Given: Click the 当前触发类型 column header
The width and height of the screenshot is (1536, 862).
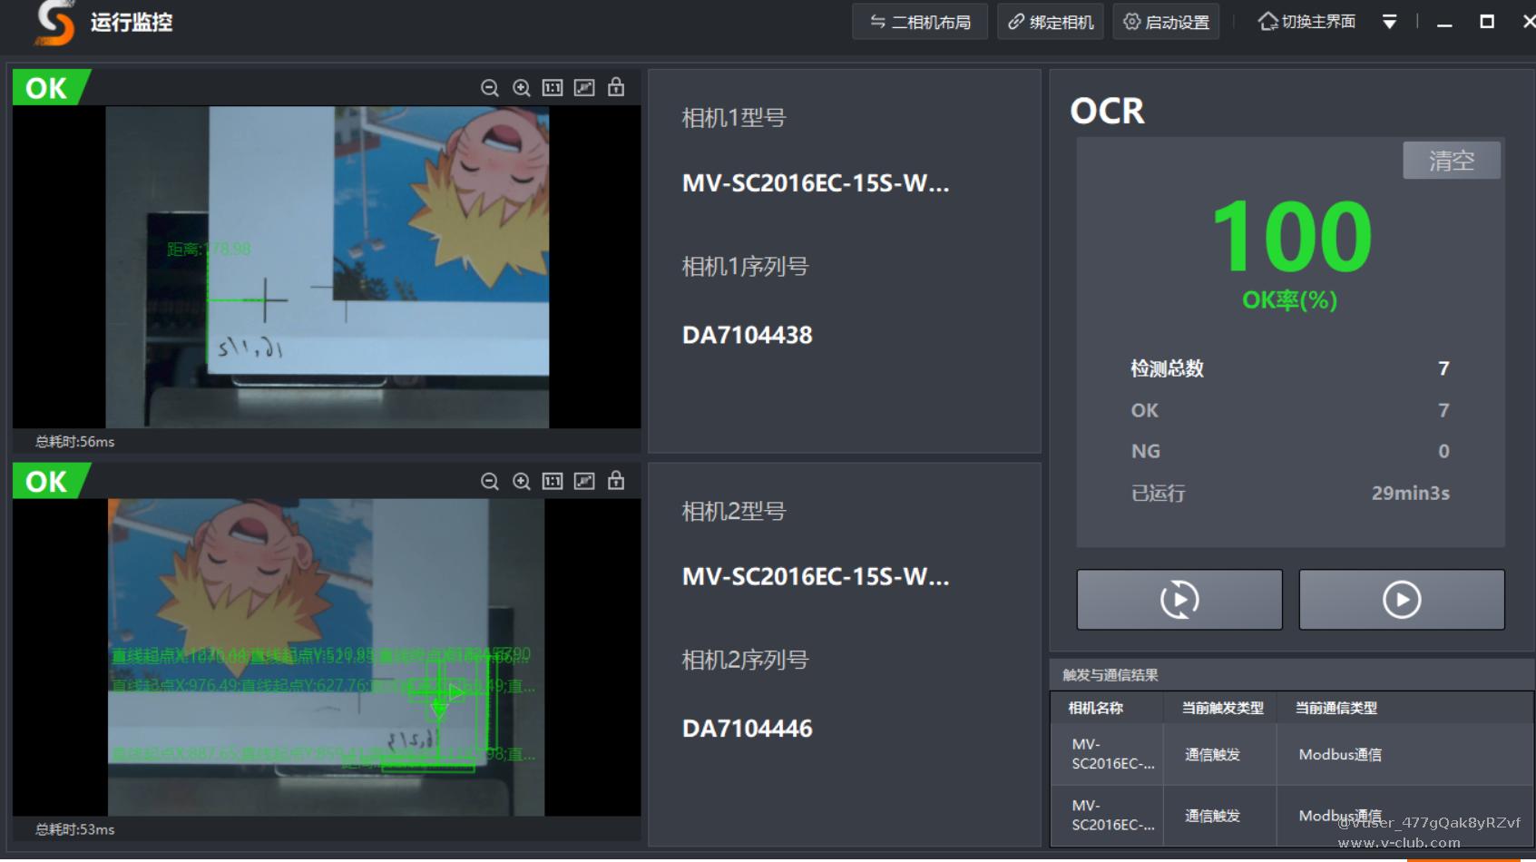Looking at the screenshot, I should pos(1221,708).
